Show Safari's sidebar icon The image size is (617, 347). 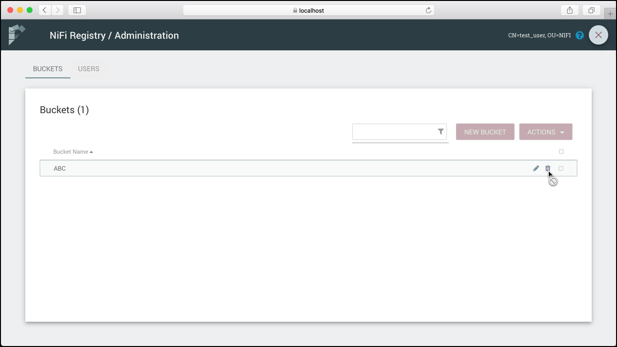pos(77,10)
